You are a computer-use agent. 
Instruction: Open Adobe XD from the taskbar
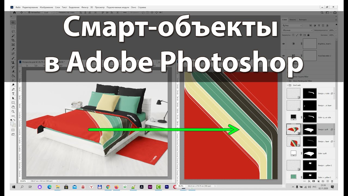[x=150, y=187]
